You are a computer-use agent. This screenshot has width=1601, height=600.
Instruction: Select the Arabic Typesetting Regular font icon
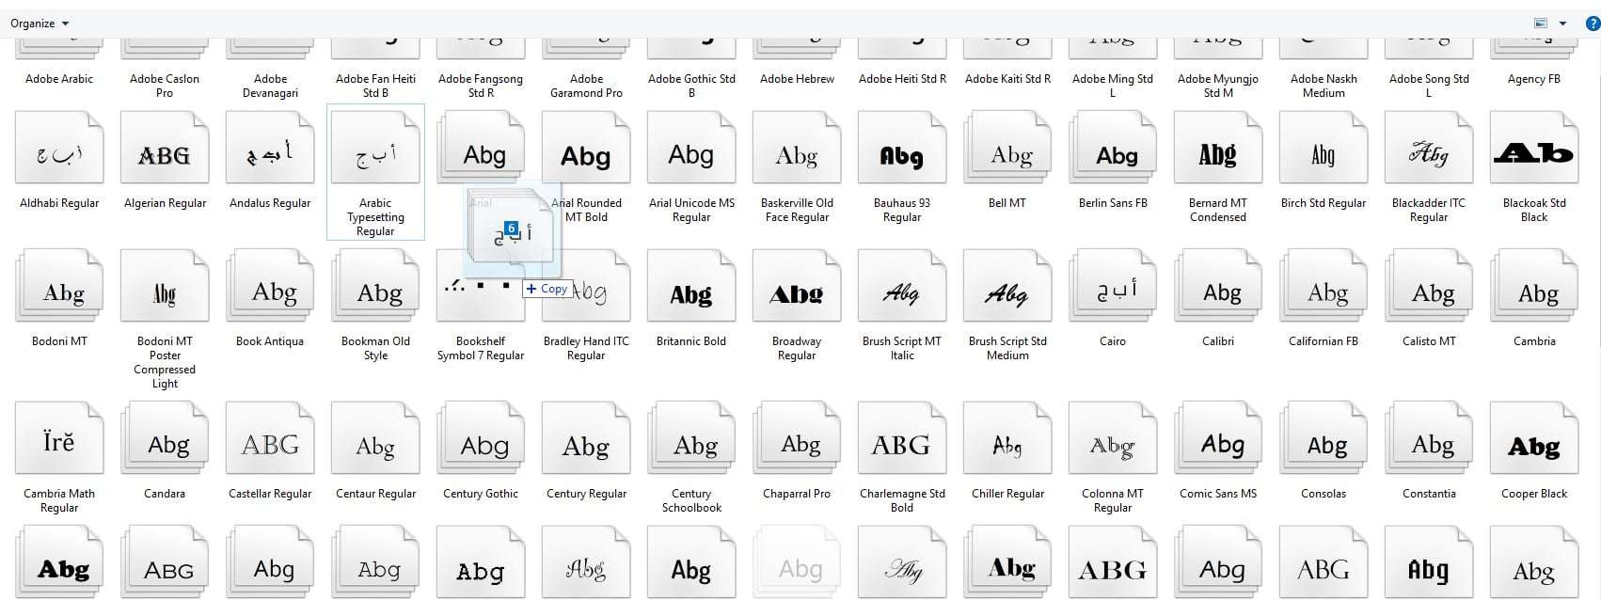(x=375, y=148)
